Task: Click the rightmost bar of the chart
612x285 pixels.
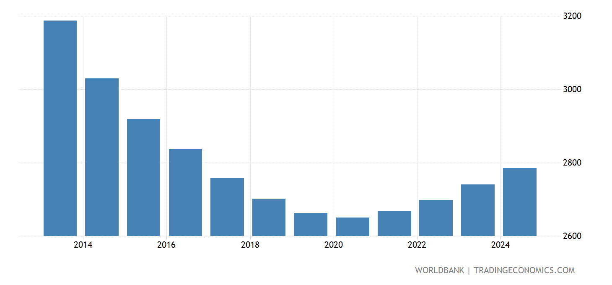Action: (519, 202)
